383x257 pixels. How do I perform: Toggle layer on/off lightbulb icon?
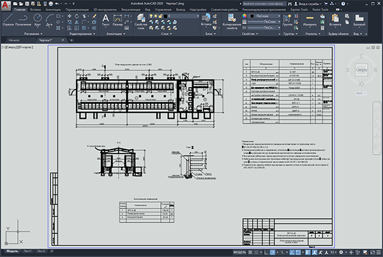click(151, 16)
